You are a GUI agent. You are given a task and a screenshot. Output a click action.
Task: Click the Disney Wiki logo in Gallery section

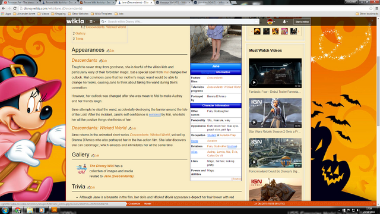click(82, 169)
